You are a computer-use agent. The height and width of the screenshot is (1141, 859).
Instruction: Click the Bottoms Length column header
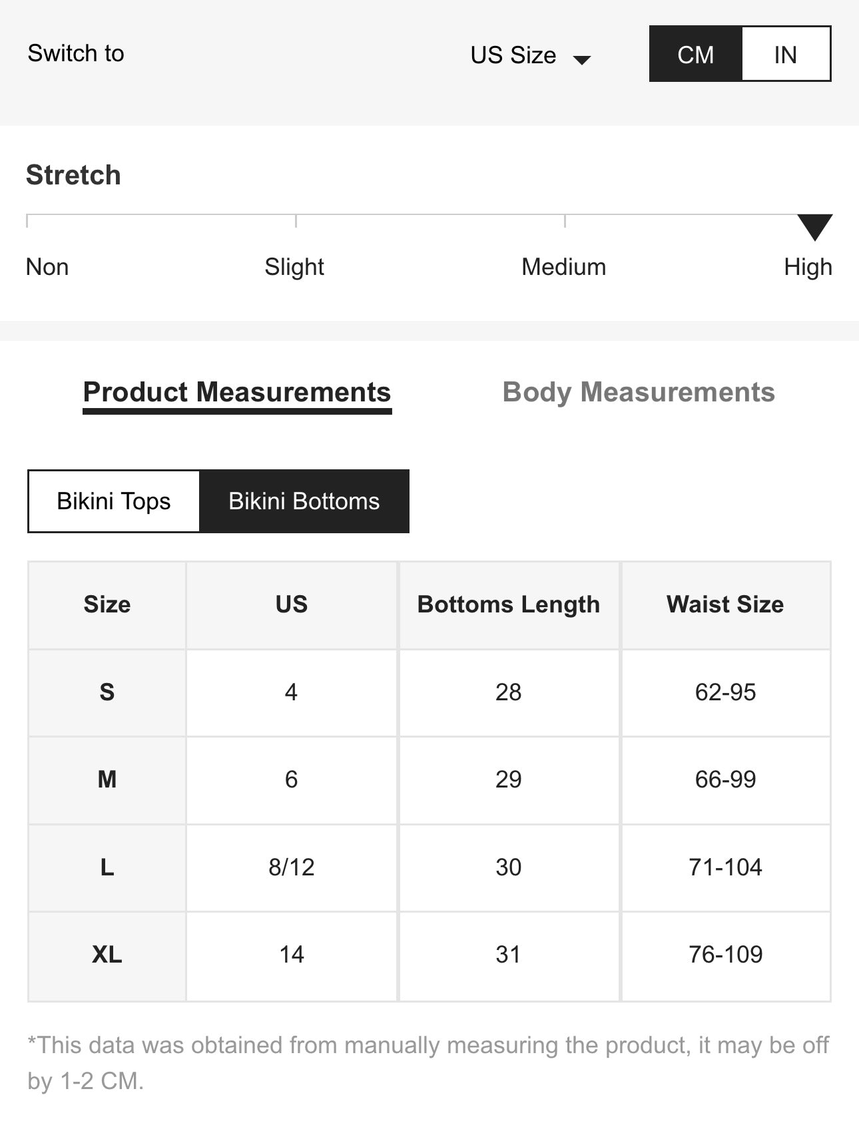[508, 604]
